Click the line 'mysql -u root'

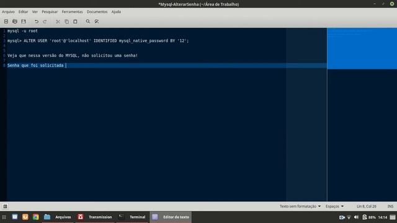pyautogui.click(x=22, y=31)
